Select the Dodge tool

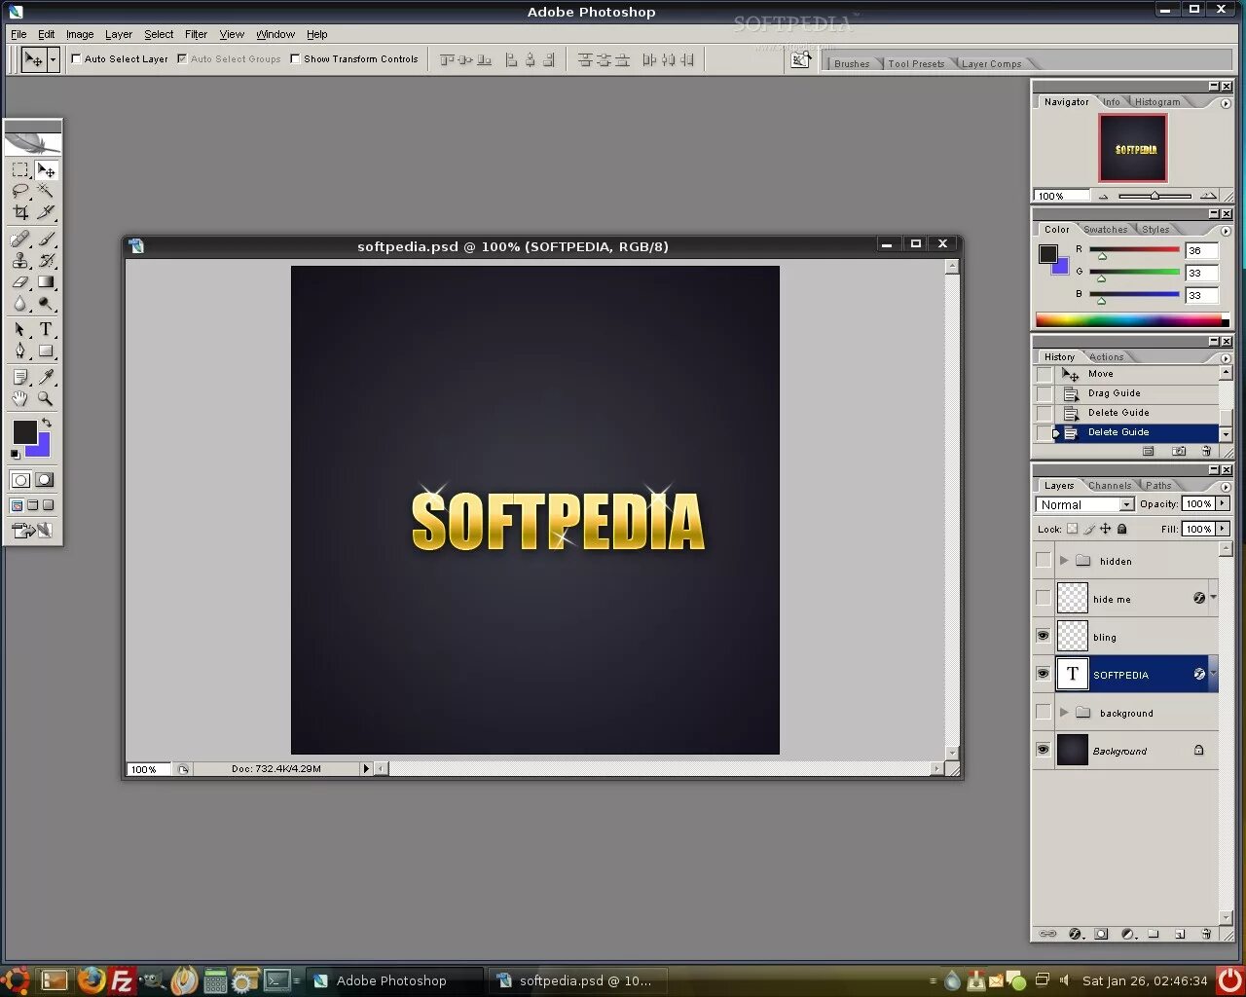(46, 304)
